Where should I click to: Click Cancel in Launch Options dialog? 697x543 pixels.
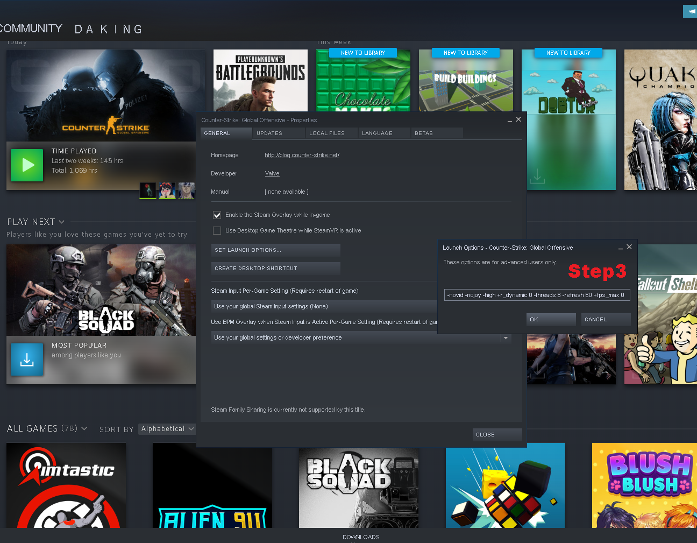tap(606, 320)
